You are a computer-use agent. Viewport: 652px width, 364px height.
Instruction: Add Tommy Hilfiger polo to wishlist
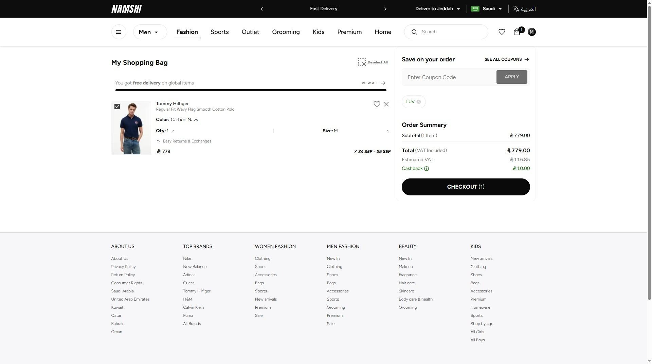tap(377, 104)
